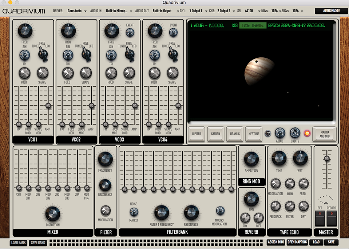This screenshot has height=249, width=349.
Task: Click the Tape Echo FEEDBACK knob
Action: tap(275, 206)
